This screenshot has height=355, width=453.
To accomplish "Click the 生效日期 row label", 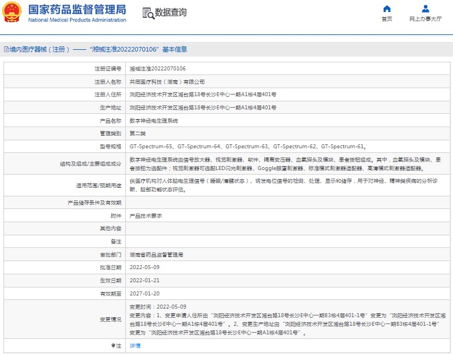I will (x=110, y=281).
